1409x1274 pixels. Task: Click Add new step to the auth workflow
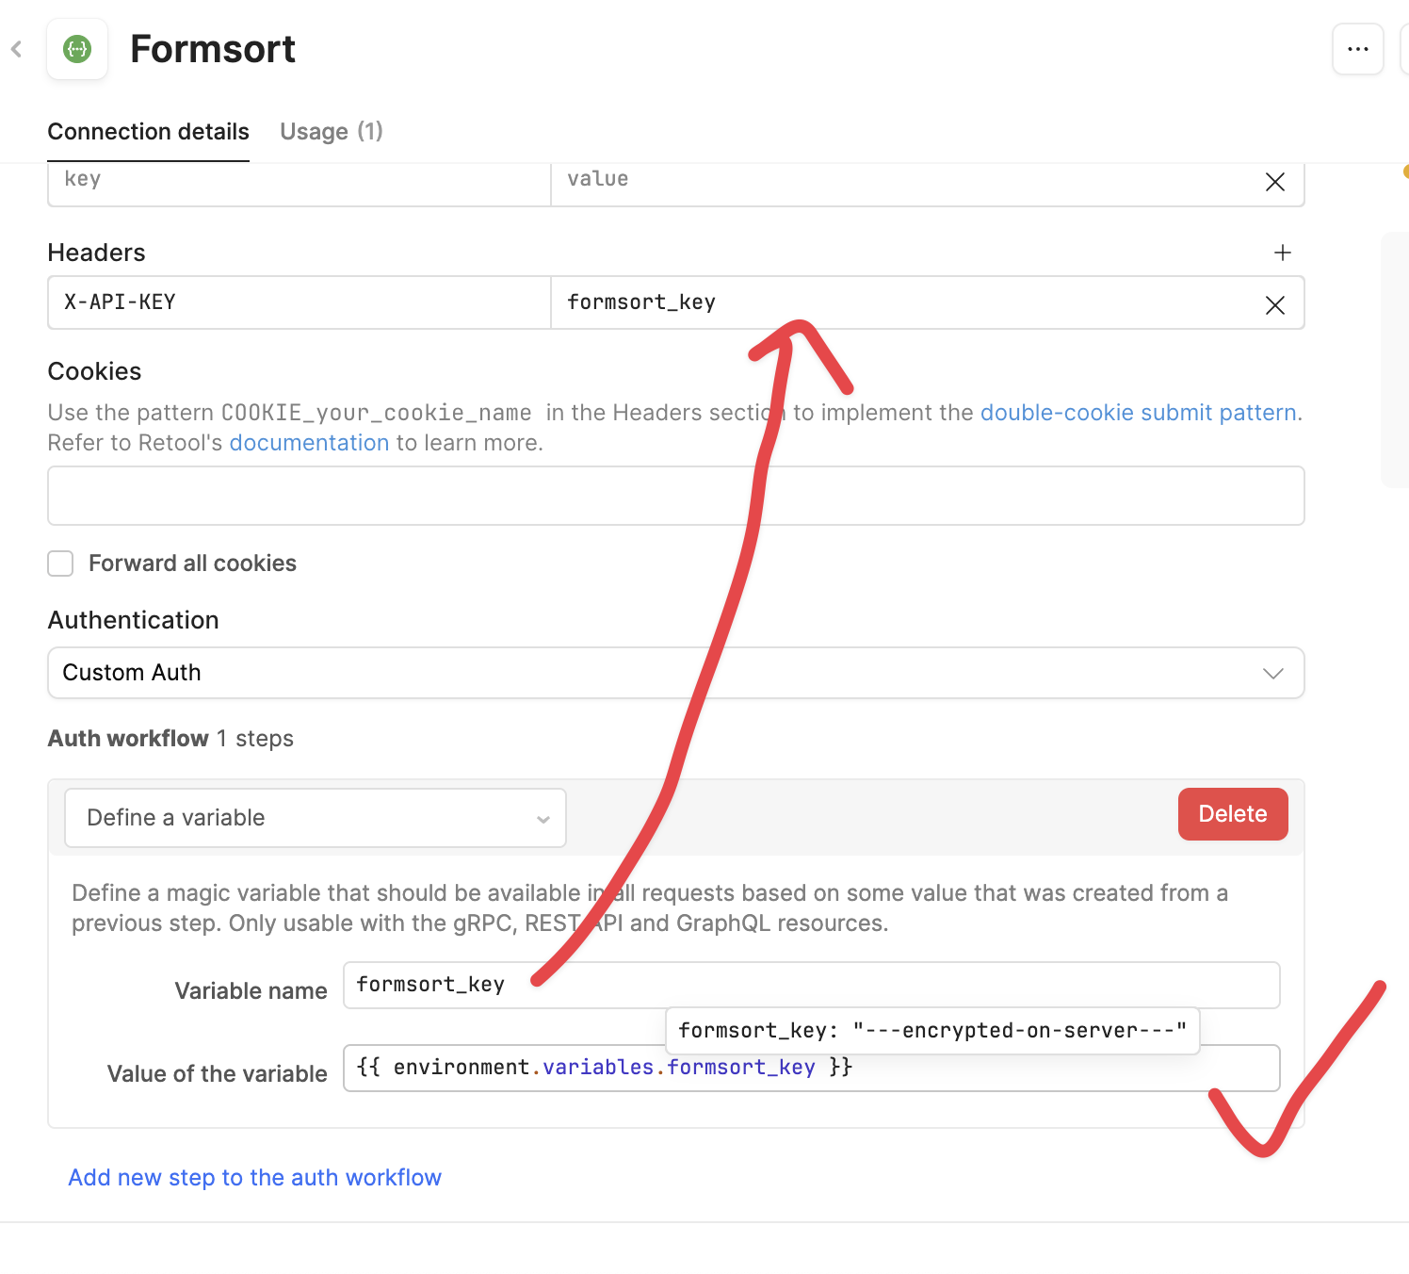coord(254,1178)
